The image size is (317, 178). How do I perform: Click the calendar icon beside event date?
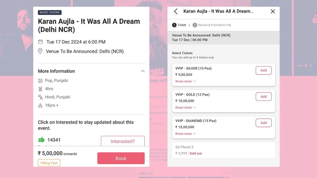40,42
